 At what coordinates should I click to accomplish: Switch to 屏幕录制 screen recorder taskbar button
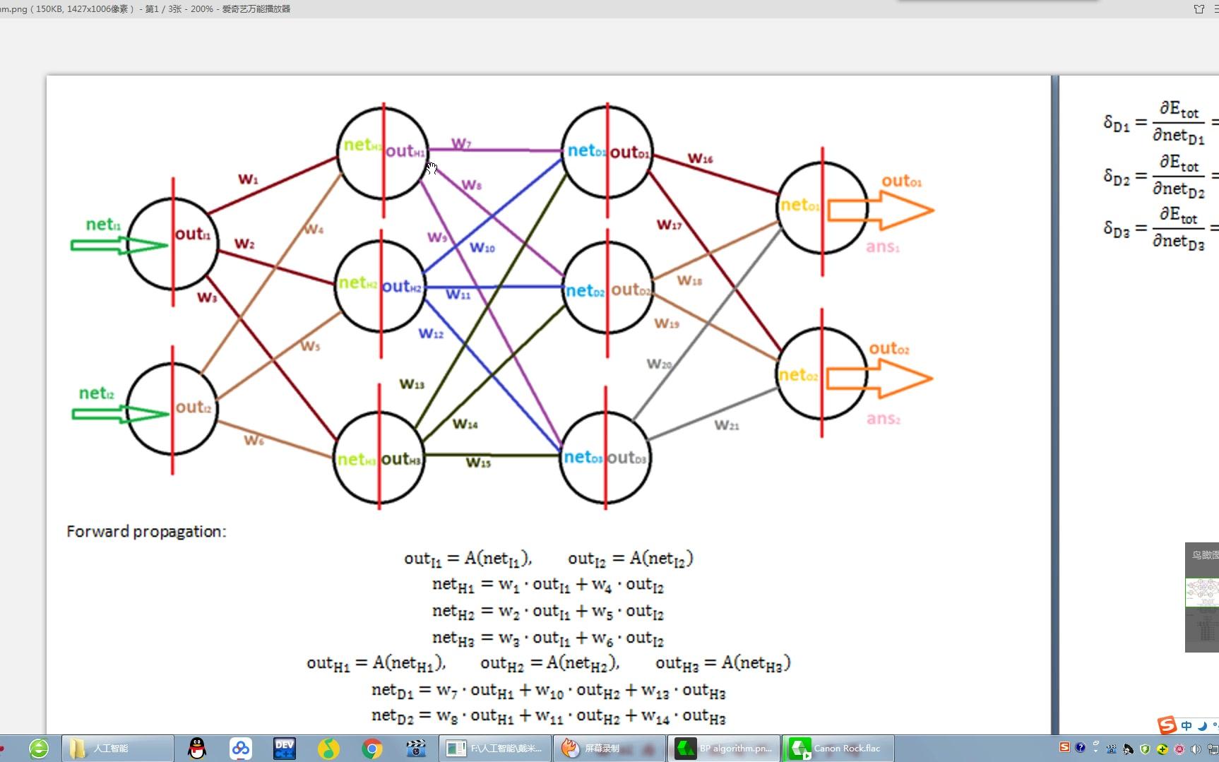pos(608,749)
